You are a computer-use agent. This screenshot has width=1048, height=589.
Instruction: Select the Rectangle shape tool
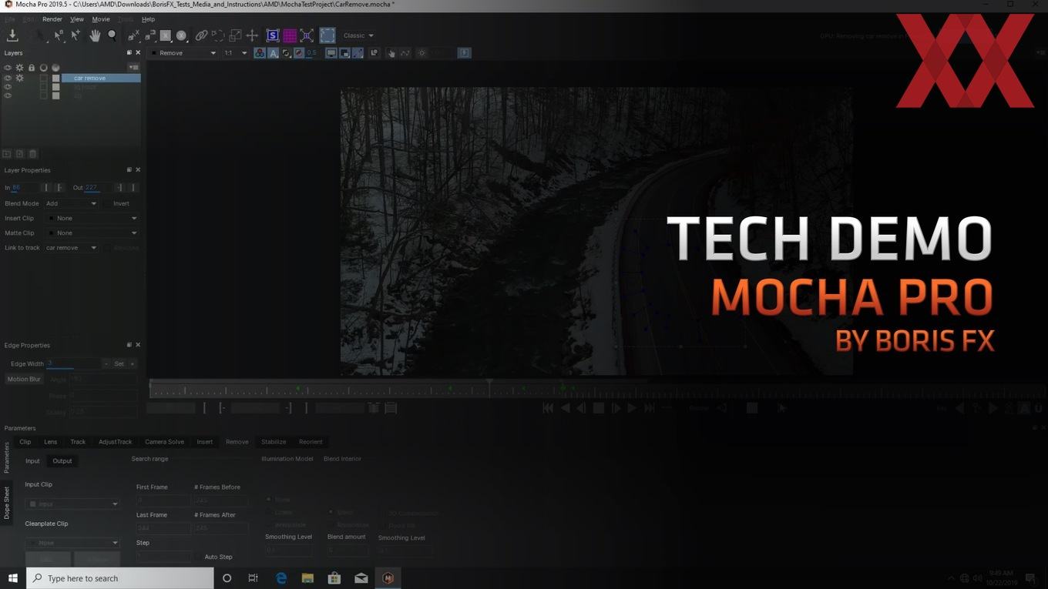pos(165,35)
